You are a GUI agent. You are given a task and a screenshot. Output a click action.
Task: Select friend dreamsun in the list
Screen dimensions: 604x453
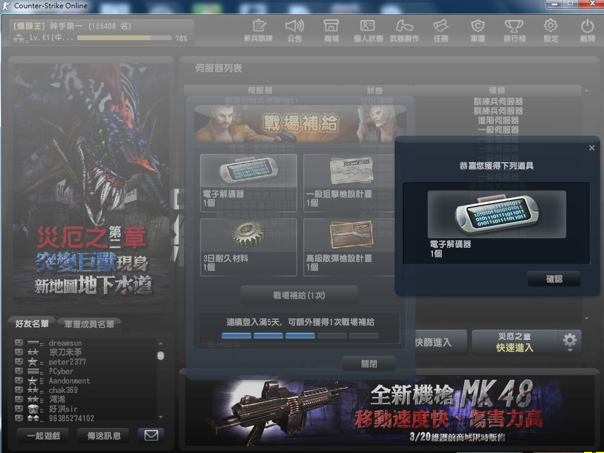[65, 343]
